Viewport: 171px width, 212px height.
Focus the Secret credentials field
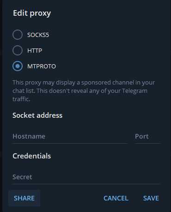(x=86, y=177)
